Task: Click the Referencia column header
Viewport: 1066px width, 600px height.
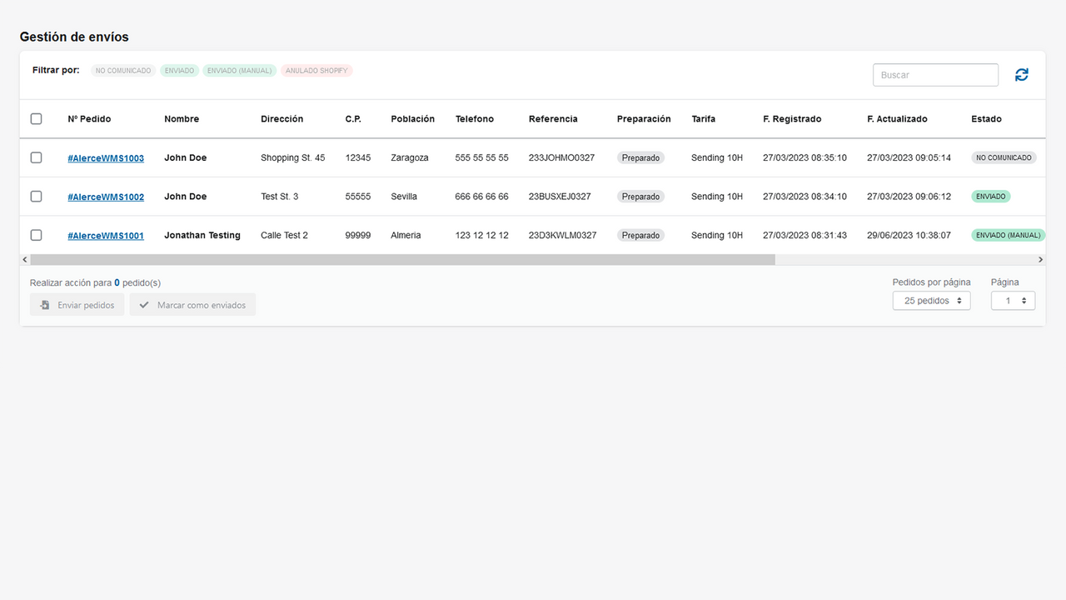Action: tap(553, 119)
